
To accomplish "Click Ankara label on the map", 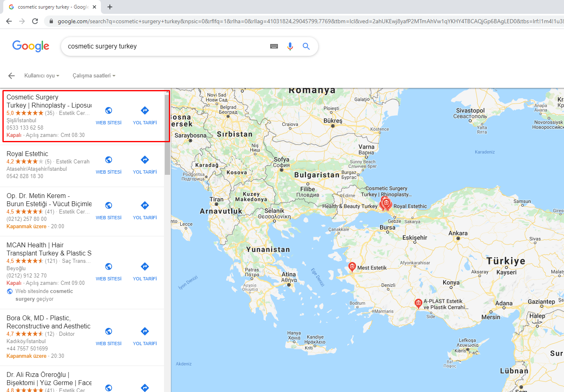I will pos(458,233).
